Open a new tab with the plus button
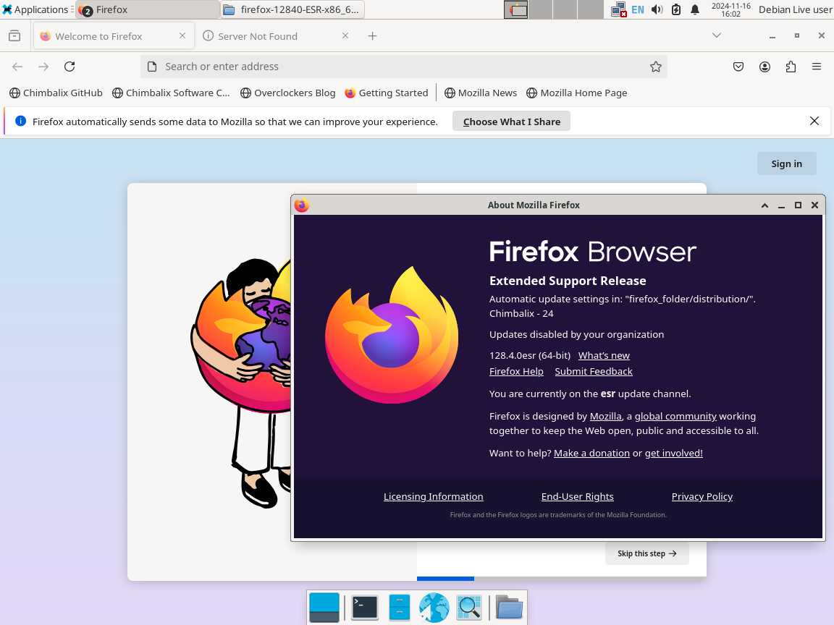 point(372,35)
